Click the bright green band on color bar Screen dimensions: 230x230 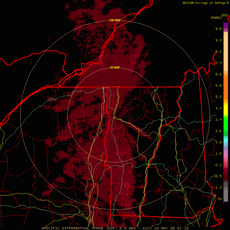[x=226, y=123]
